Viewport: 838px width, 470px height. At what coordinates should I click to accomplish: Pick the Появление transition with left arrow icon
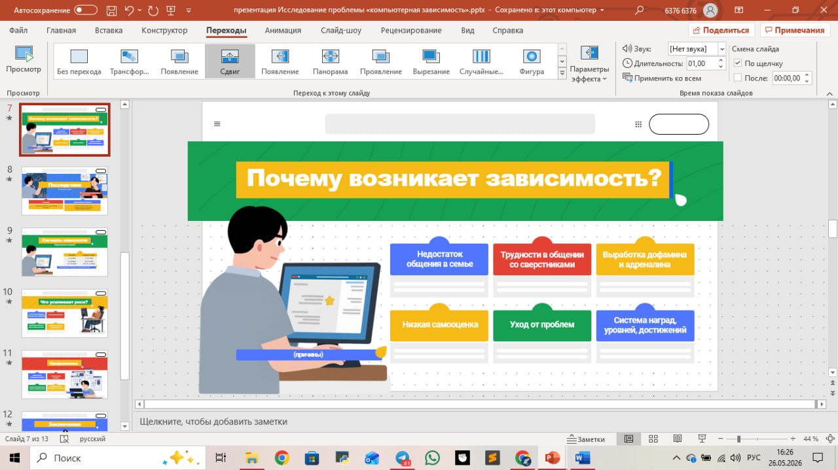(280, 62)
